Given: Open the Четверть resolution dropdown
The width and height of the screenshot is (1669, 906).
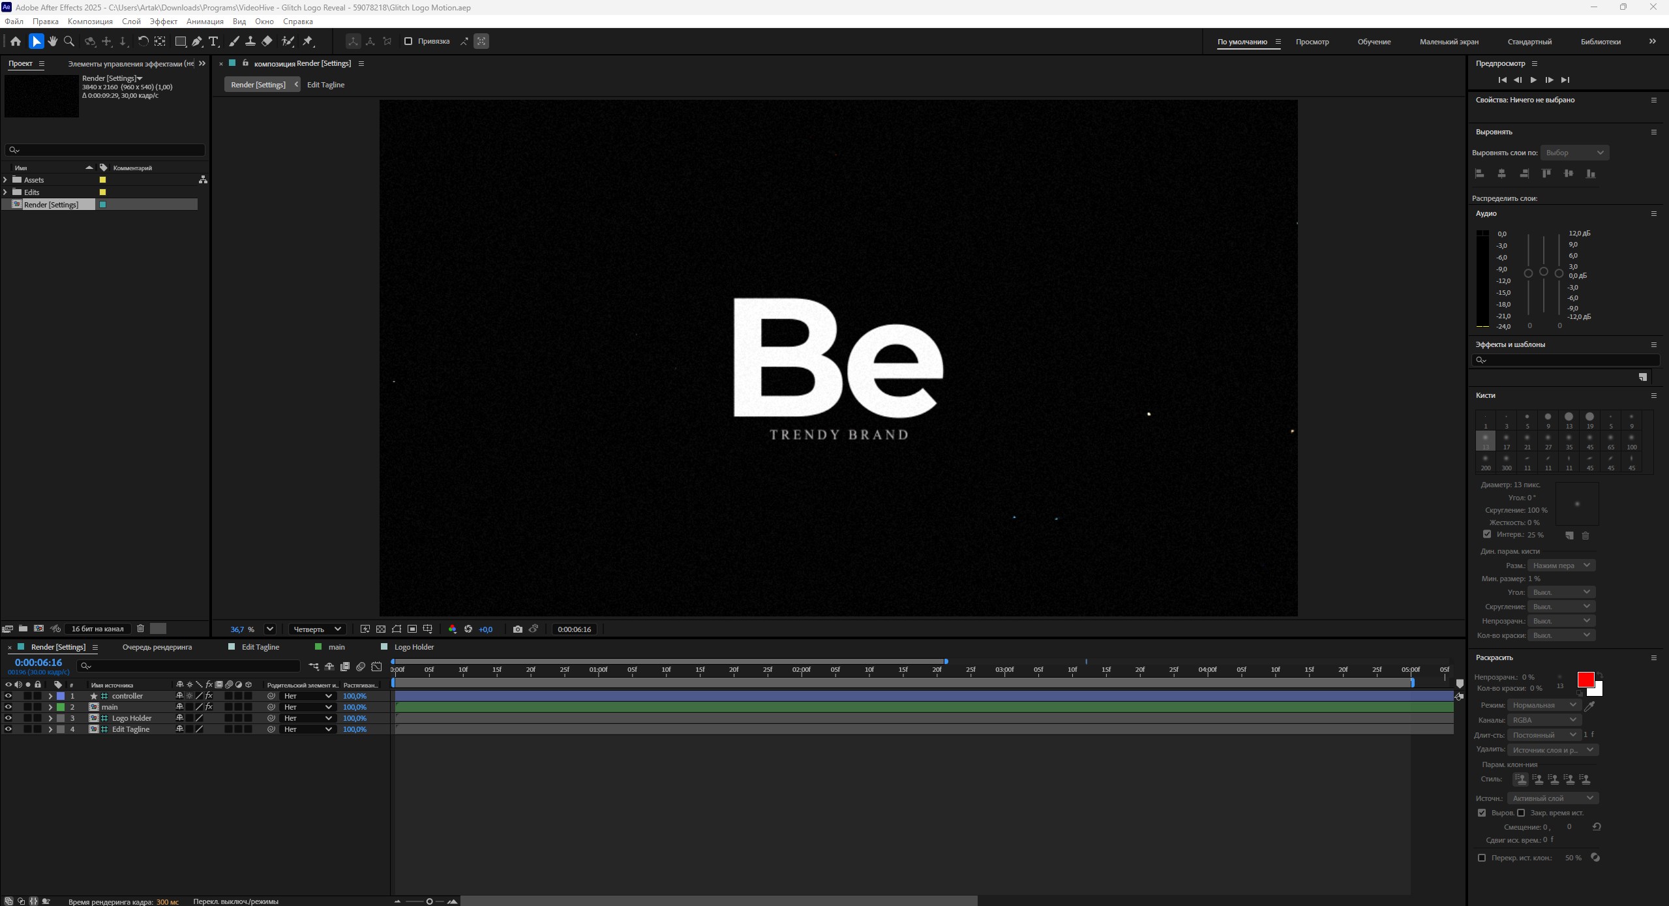Looking at the screenshot, I should pos(317,629).
